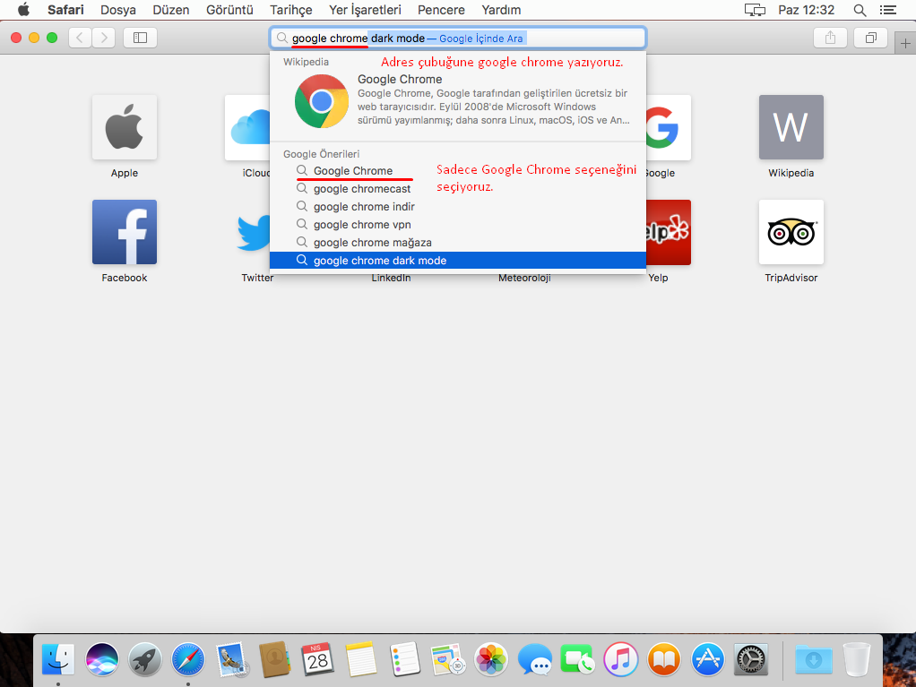Open the Pencere menu
The height and width of the screenshot is (687, 916).
(441, 10)
